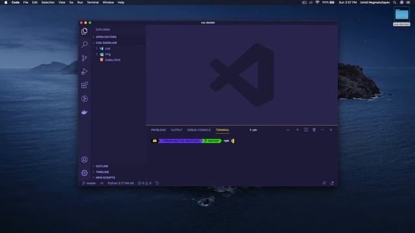Open the Extensions view

tap(84, 85)
